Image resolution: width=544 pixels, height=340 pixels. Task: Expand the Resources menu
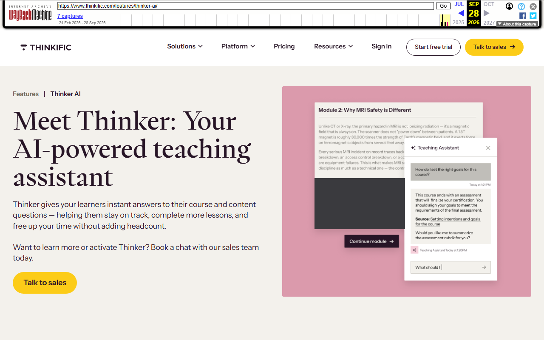tap(334, 46)
